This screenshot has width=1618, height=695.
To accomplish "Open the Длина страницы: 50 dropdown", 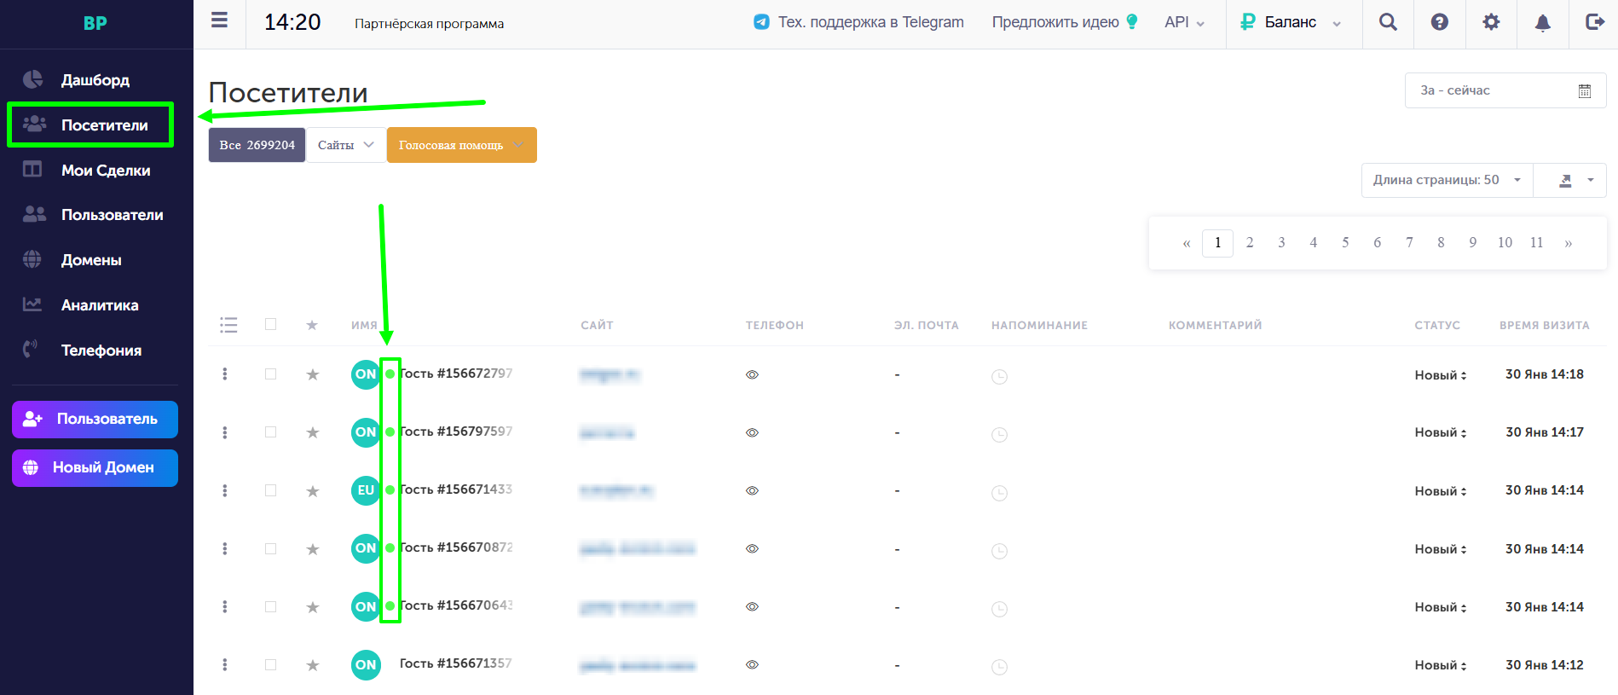I will click(x=1447, y=180).
